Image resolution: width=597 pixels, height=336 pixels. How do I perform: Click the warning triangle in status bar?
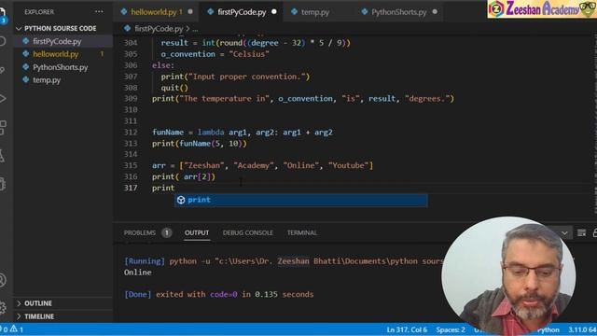tap(14, 329)
